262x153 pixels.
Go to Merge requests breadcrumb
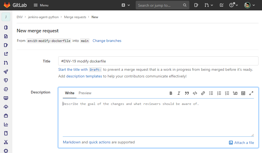point(75,17)
